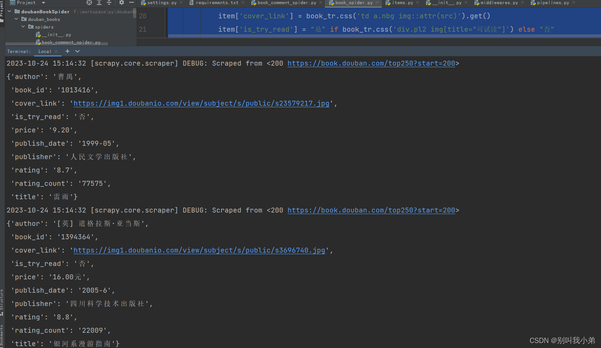This screenshot has height=348, width=601.
Task: Click the Project tree horizontal scrollbar
Action: click(57, 45)
